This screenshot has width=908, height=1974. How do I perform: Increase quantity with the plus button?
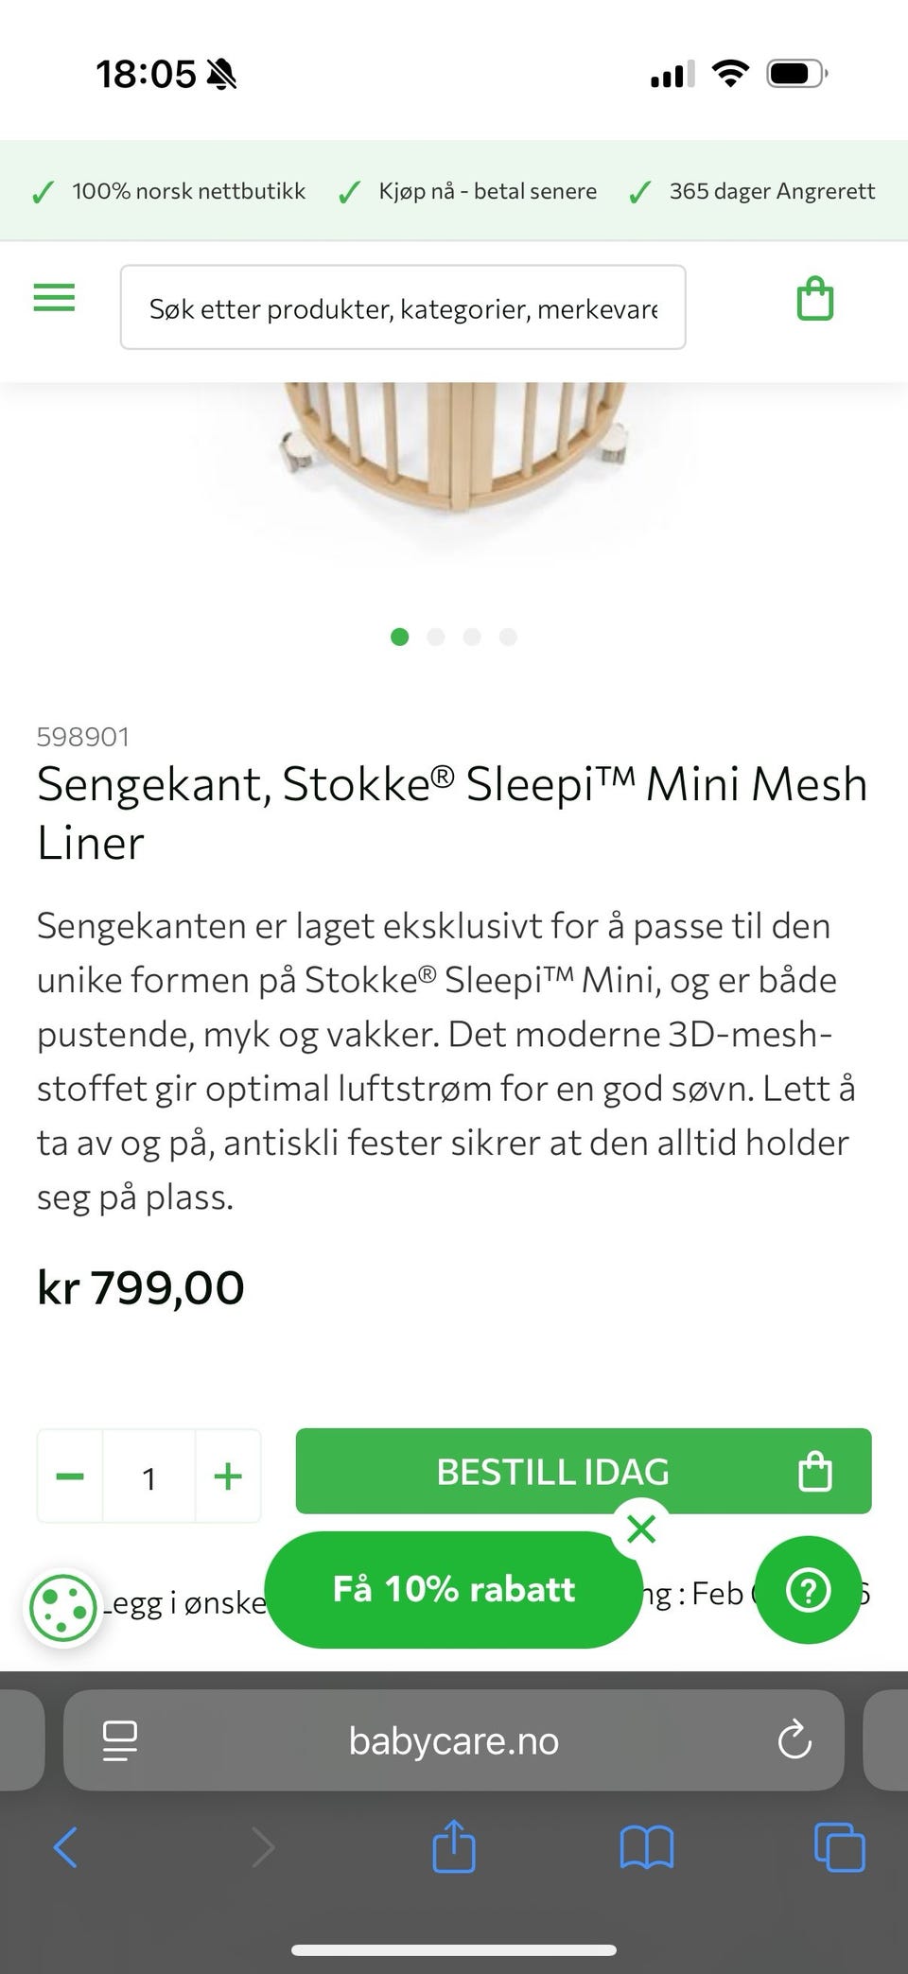[228, 1476]
